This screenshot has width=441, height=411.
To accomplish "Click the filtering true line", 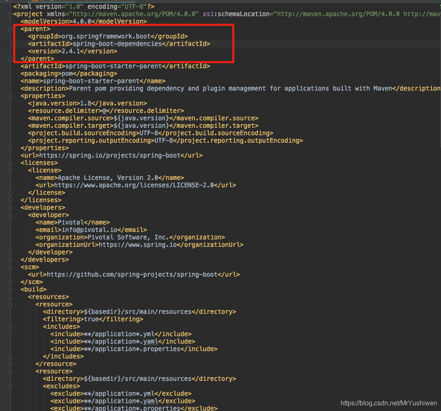I will 93,320.
